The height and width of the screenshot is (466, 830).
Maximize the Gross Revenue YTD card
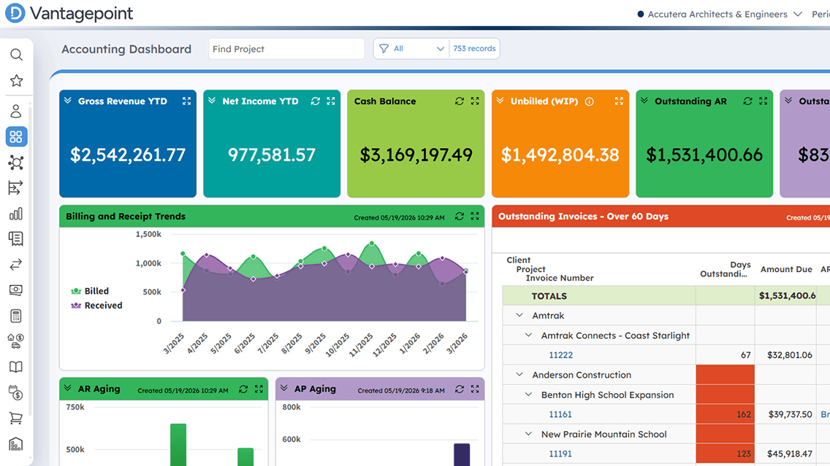(x=187, y=101)
